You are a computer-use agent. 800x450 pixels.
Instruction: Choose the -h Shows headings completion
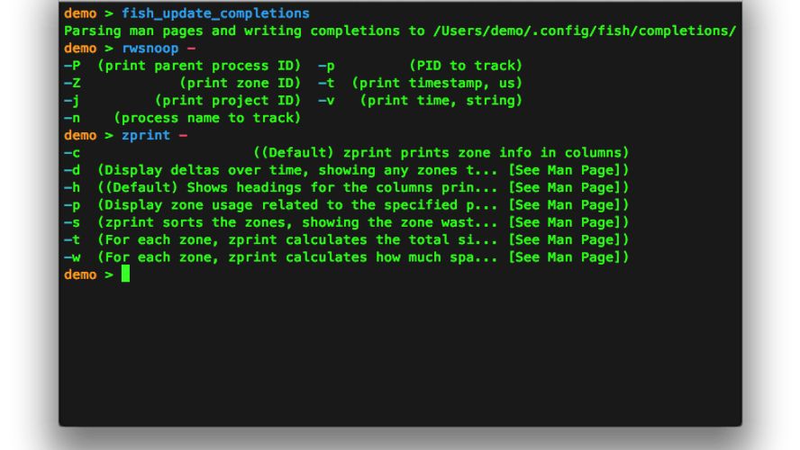pyautogui.click(x=347, y=187)
